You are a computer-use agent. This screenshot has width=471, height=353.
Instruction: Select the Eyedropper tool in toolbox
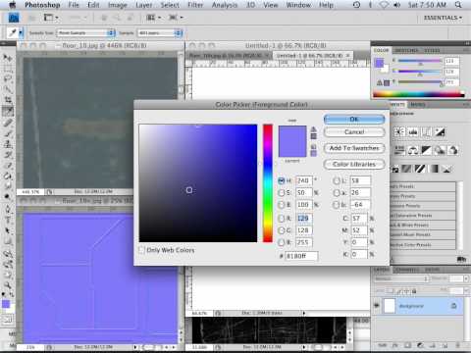click(7, 111)
